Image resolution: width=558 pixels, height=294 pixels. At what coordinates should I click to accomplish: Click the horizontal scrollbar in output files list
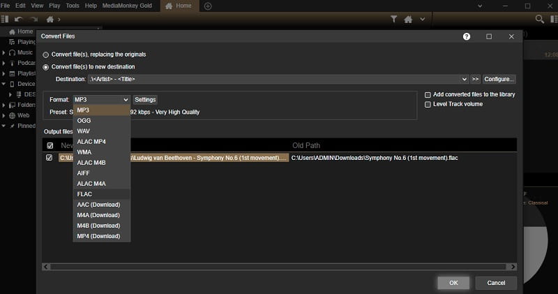click(x=279, y=266)
